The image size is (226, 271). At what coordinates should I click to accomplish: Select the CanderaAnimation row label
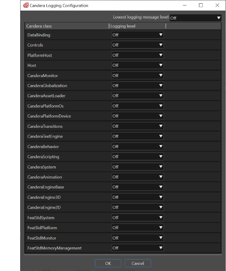45,177
